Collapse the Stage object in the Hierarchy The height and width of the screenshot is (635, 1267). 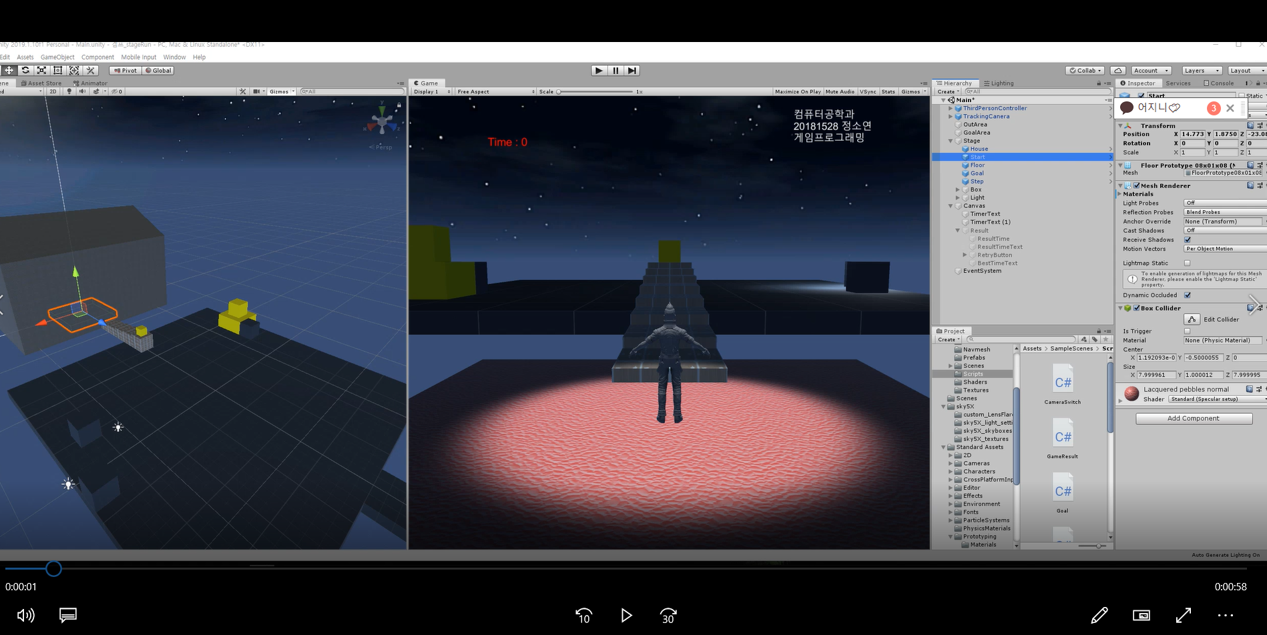pos(951,141)
